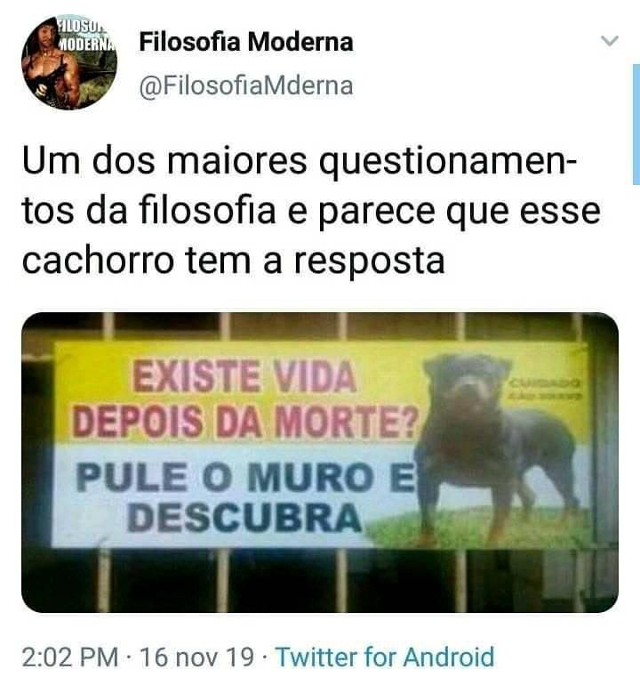Open the @FilosofiaMderna handle
640x685 pixels.
[246, 85]
